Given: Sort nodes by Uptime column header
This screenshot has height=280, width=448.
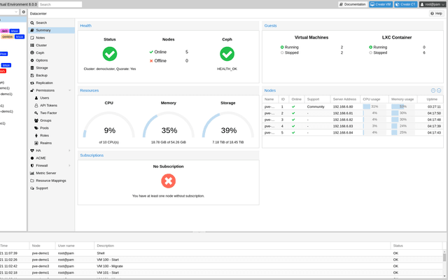Looking at the screenshot, I should [x=430, y=99].
